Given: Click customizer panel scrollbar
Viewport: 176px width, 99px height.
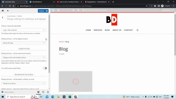Looking at the screenshot, I should 49,44.
